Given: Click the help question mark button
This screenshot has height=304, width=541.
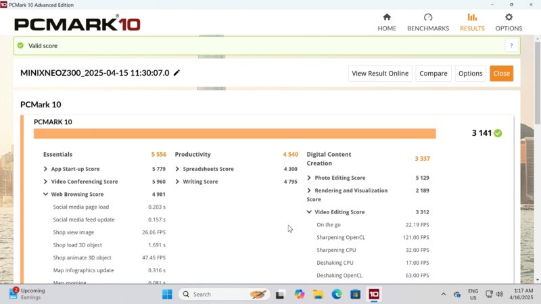Looking at the screenshot, I should [x=511, y=45].
